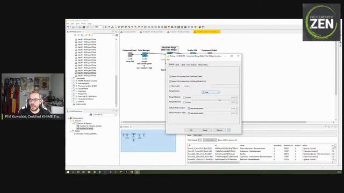Click the popularity column header
This screenshot has width=344, height=193.
[277, 145]
